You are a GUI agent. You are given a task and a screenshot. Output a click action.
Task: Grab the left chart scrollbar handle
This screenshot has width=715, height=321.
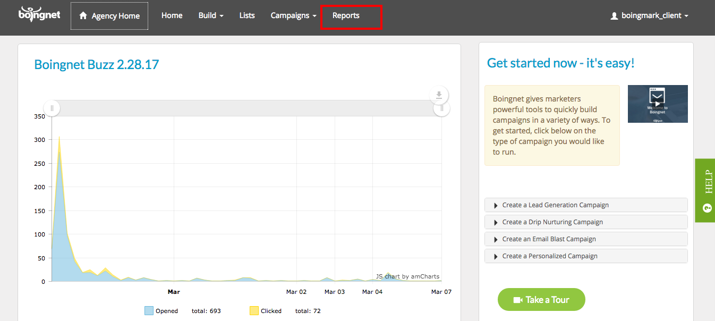point(52,108)
